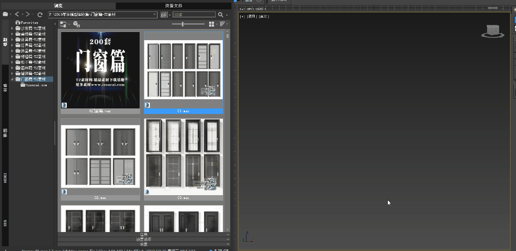Select the highlighted 门窗篇-TZ素材 tree folder
516x251 pixels.
click(33, 79)
